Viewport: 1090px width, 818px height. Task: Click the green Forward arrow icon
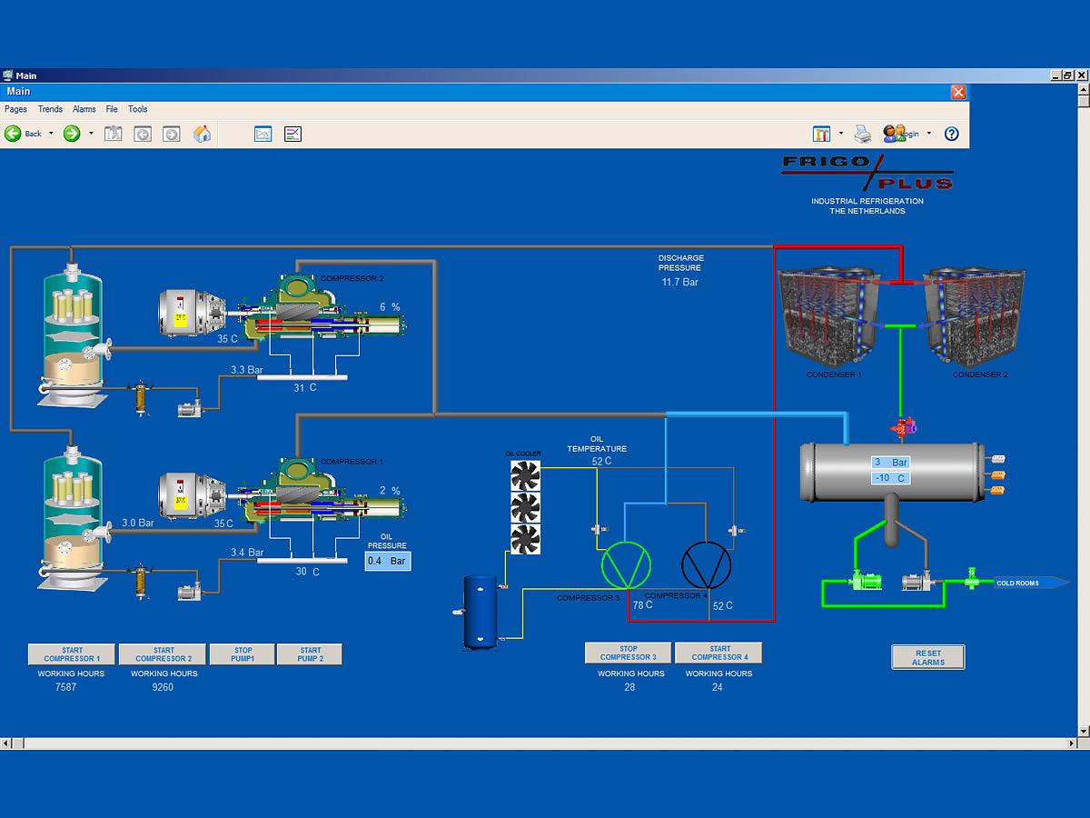click(72, 134)
